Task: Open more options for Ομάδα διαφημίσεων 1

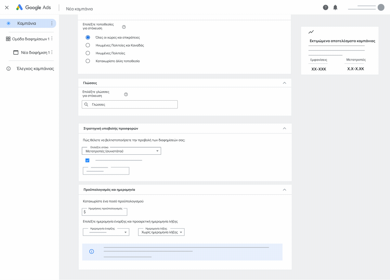Action: pos(52,39)
